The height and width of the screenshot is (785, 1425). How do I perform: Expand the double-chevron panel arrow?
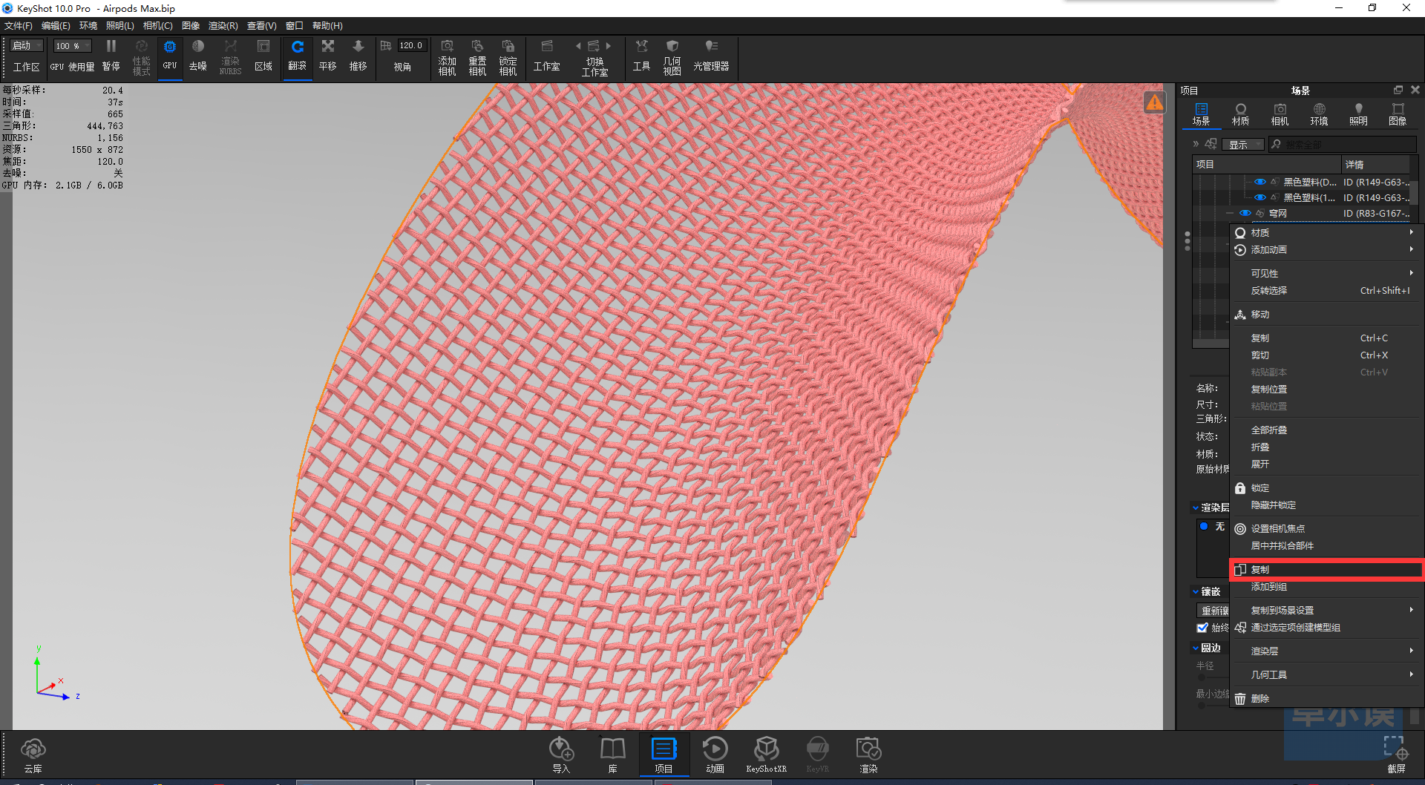coord(1196,144)
